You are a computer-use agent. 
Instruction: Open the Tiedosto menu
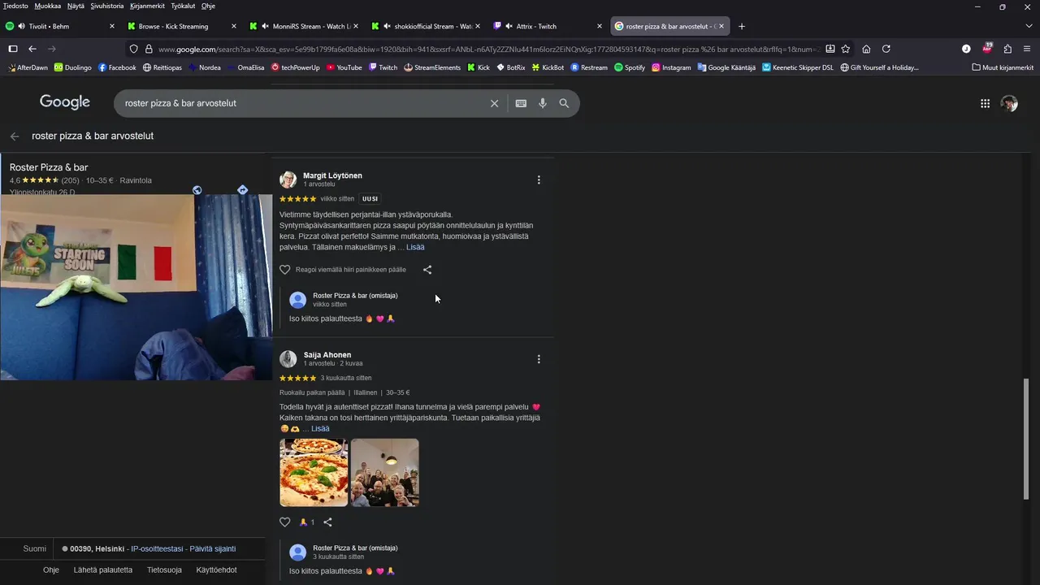tap(15, 6)
